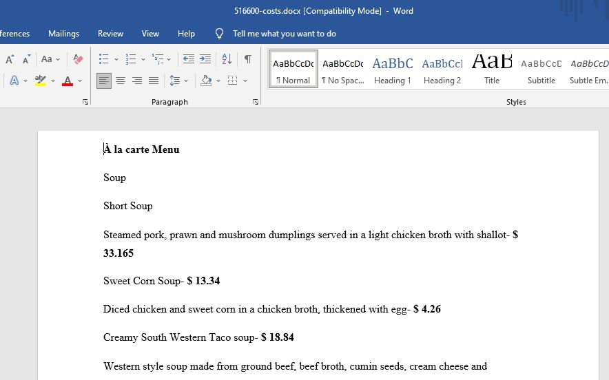Click the bold price '33.165'
609x380 pixels.
(118, 253)
